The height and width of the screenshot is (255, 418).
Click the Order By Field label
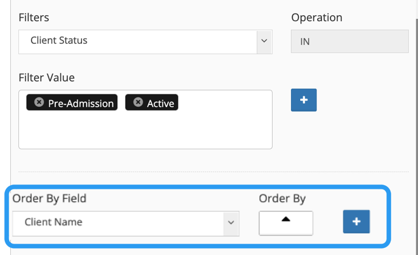coord(49,198)
